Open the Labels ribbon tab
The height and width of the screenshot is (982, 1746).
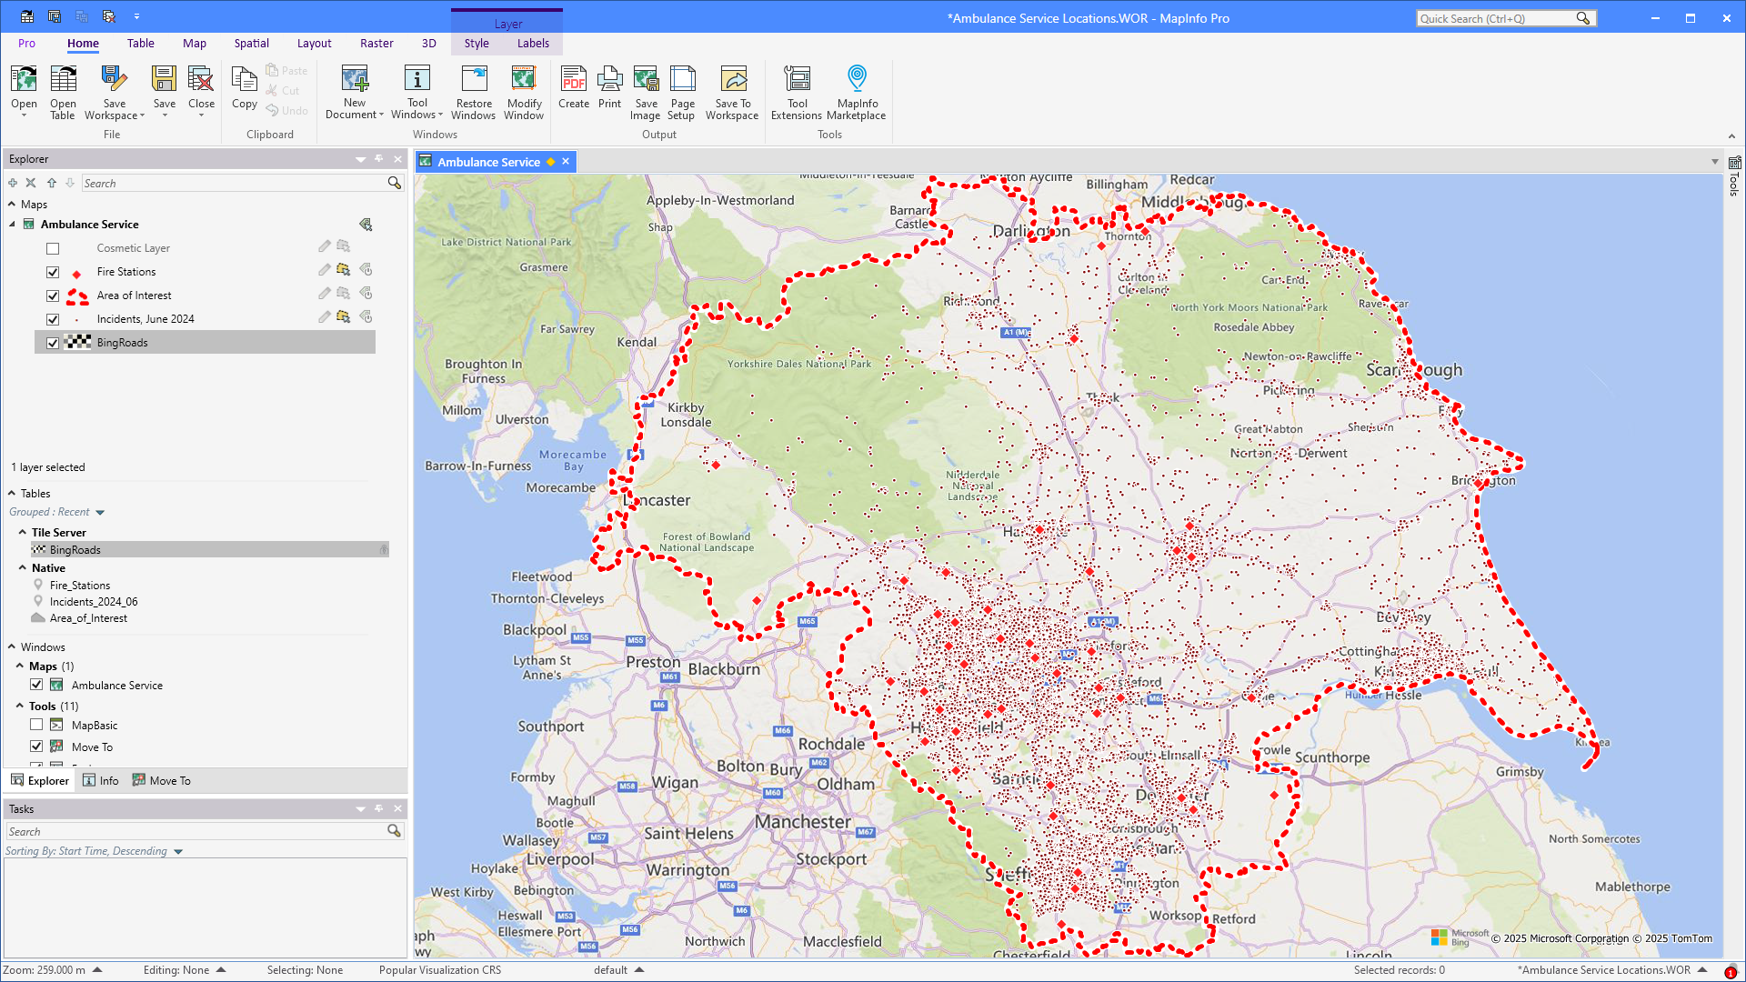533,43
